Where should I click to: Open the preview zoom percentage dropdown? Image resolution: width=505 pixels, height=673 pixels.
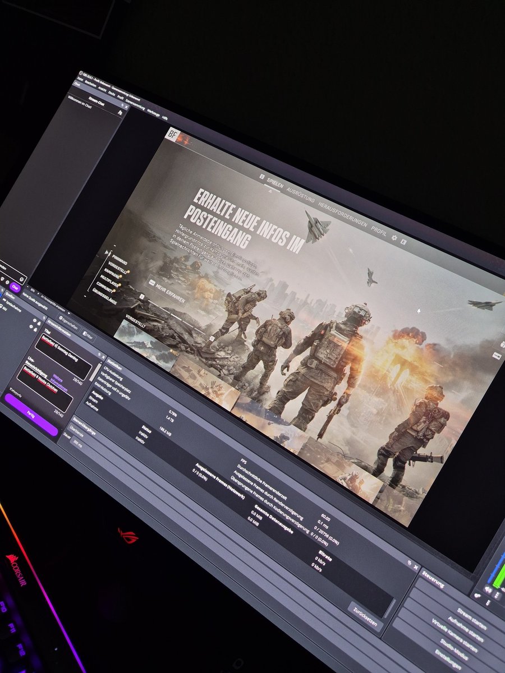pyautogui.click(x=33, y=291)
